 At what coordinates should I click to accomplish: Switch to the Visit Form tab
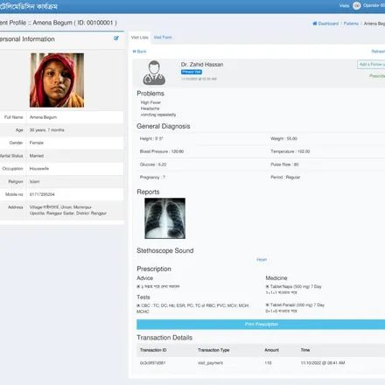click(x=163, y=38)
